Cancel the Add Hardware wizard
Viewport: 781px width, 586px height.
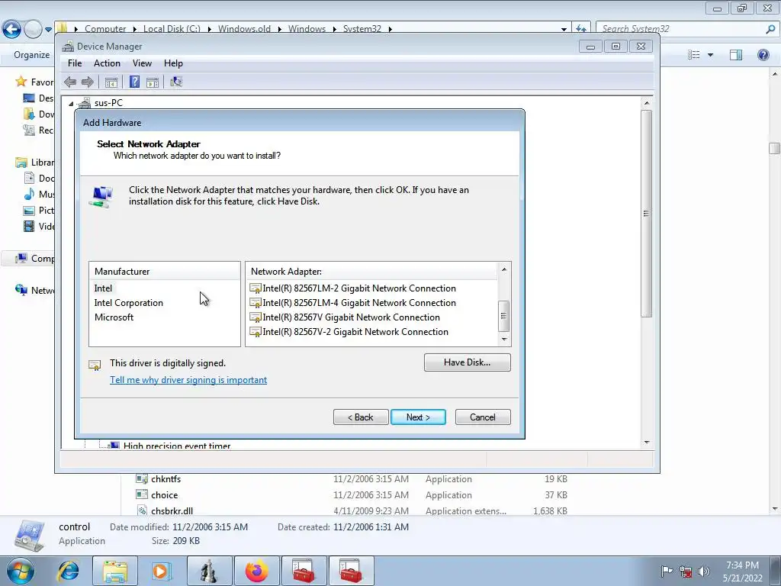tap(483, 417)
